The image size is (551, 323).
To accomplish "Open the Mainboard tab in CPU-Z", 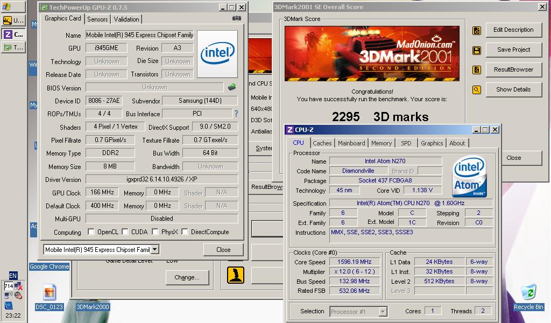I will (351, 143).
